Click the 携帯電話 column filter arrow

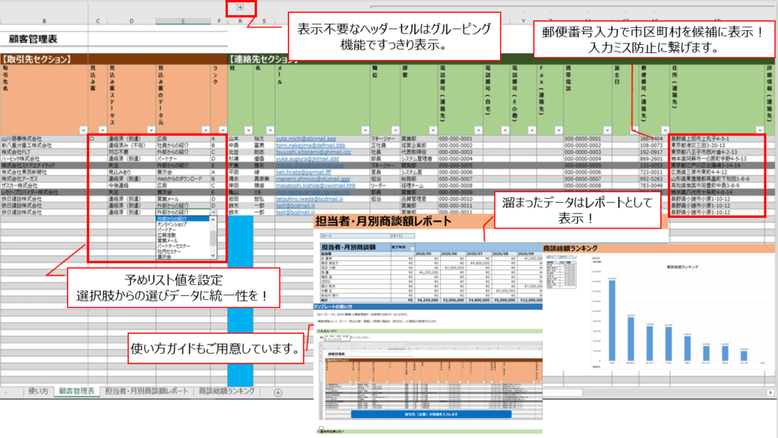tap(607, 131)
